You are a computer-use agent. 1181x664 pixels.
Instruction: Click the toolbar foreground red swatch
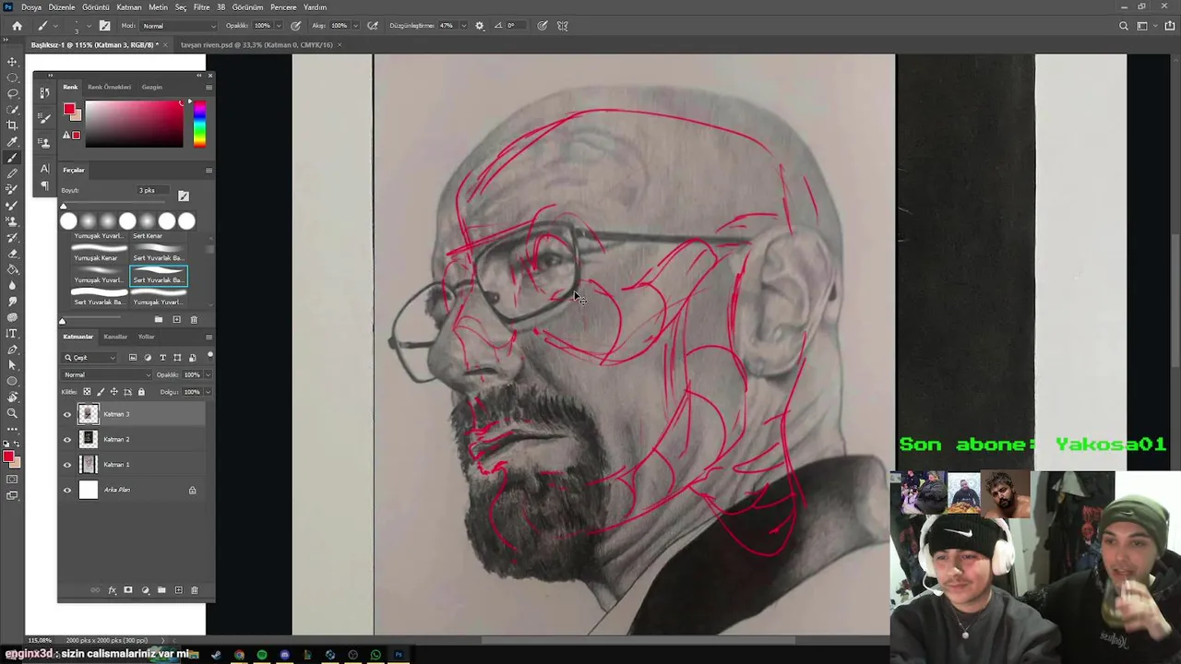8,457
